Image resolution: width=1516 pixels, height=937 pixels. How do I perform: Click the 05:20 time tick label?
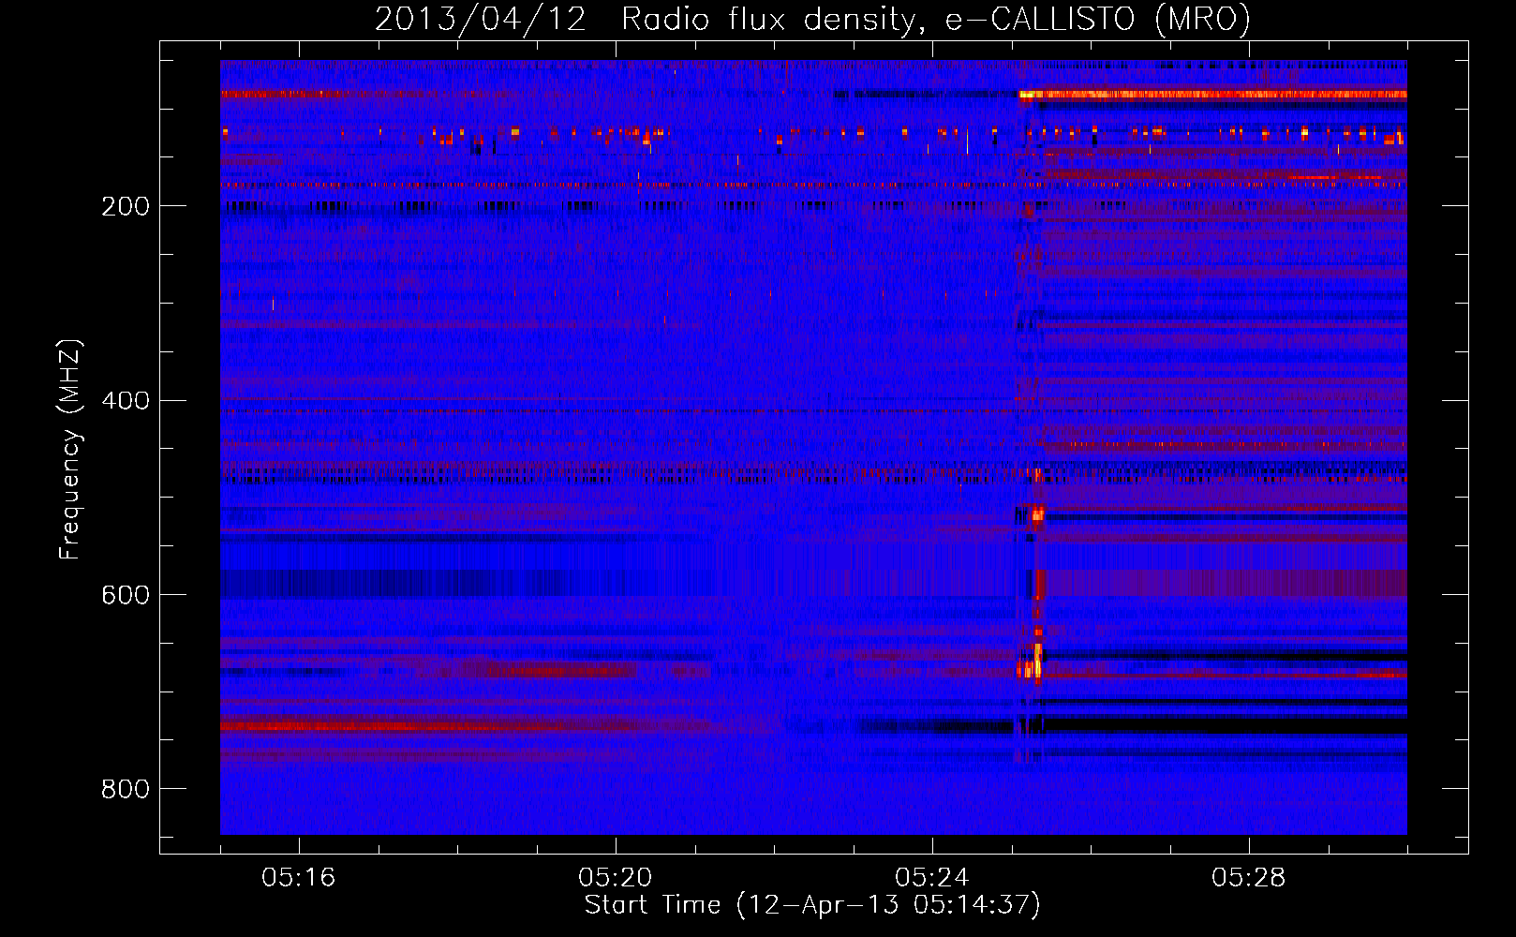click(616, 878)
